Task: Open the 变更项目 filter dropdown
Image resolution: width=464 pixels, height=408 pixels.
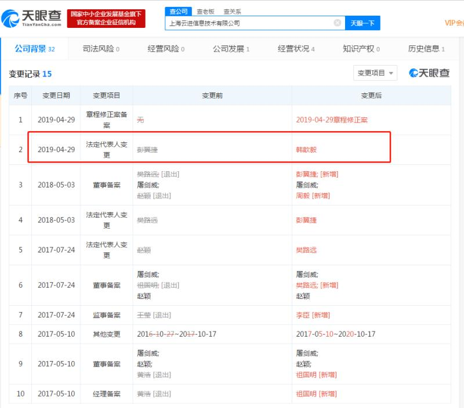Action: [x=375, y=73]
